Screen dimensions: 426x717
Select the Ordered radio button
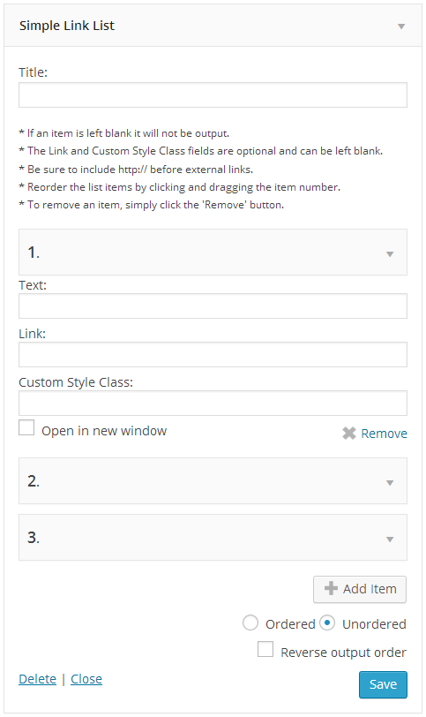[x=250, y=623]
